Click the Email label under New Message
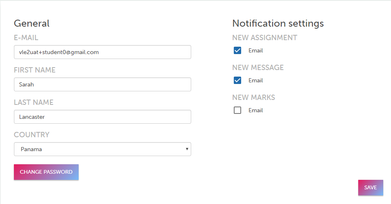 [x=255, y=81]
